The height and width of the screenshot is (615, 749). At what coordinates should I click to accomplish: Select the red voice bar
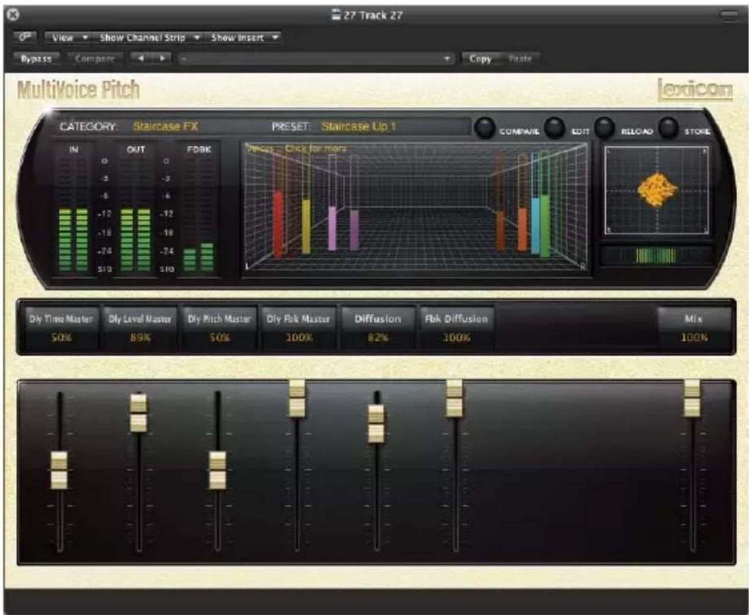pos(279,224)
